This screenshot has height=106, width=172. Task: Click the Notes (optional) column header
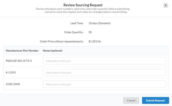coord(52,51)
